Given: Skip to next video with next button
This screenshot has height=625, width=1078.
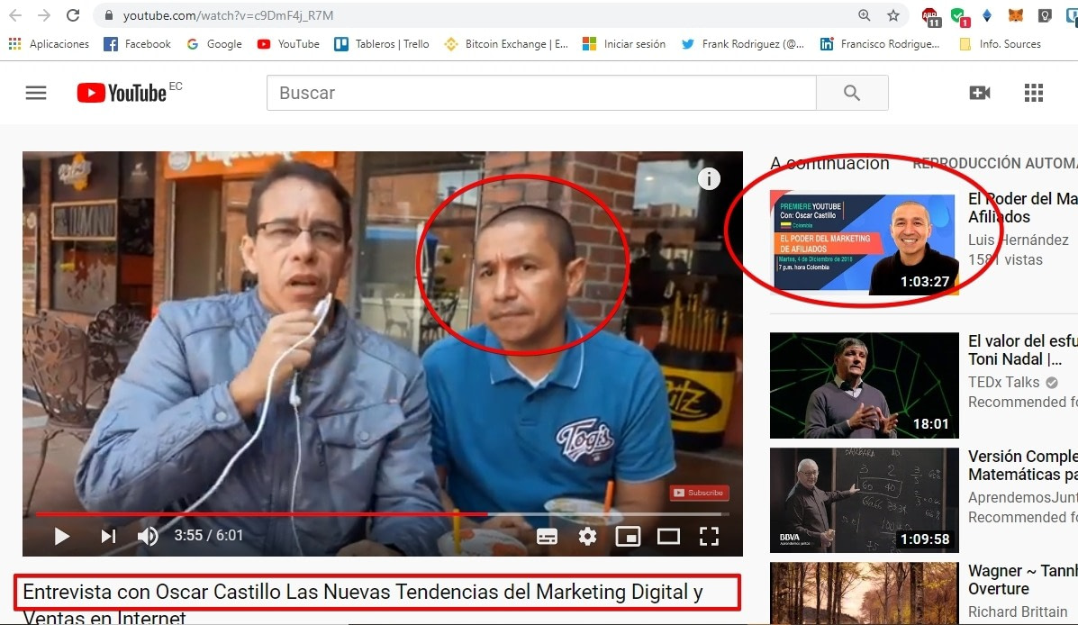Looking at the screenshot, I should coord(109,536).
